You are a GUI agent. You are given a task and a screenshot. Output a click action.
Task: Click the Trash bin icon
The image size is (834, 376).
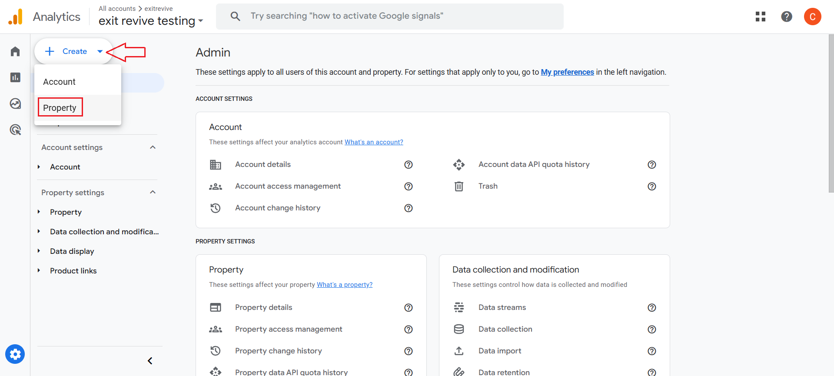click(459, 186)
